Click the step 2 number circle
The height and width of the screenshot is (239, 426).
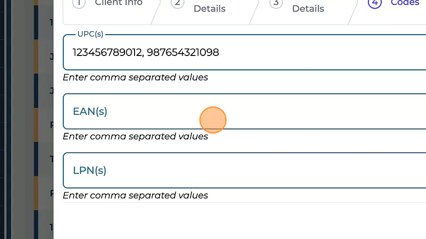pyautogui.click(x=177, y=3)
